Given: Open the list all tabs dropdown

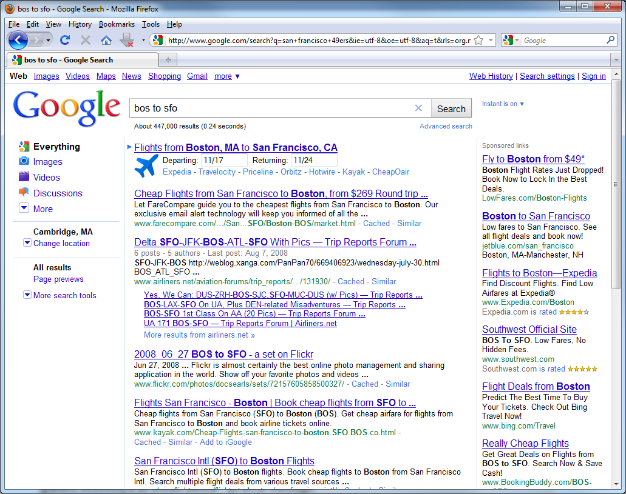Looking at the screenshot, I should [x=616, y=60].
